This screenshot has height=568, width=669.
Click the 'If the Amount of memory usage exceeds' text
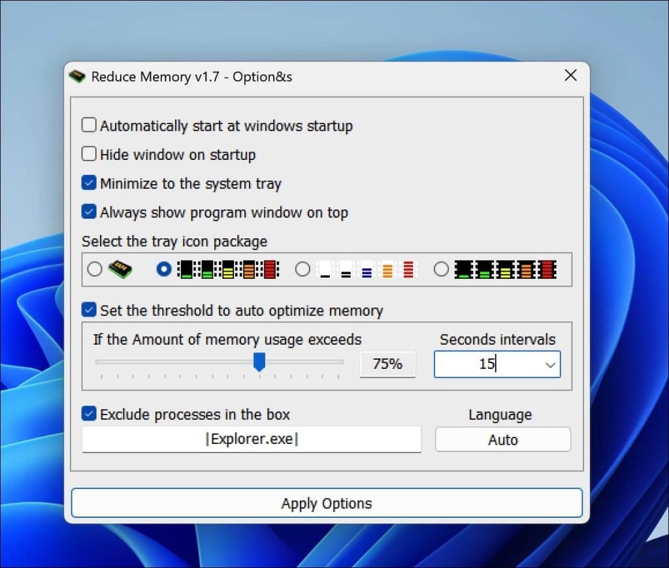coord(227,339)
